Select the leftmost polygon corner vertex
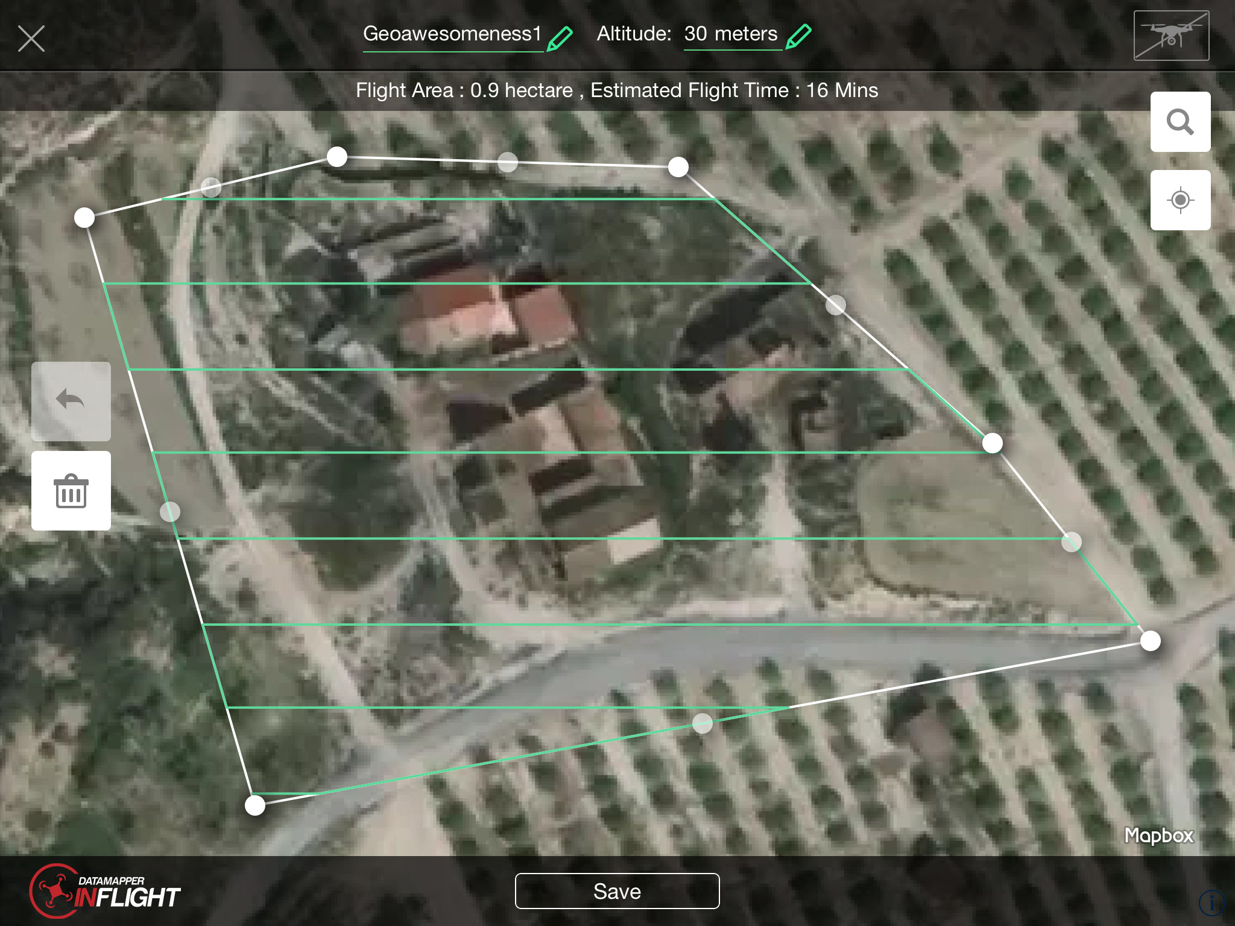Screen dimensions: 1235x926 click(84, 218)
